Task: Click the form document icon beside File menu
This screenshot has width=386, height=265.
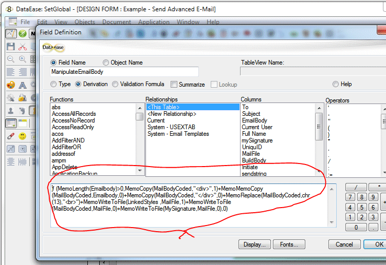Action: [x=12, y=22]
